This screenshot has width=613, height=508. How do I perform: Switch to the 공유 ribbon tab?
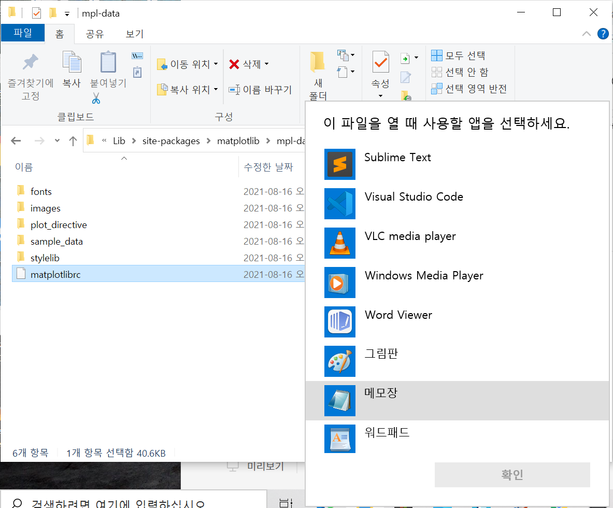[95, 34]
